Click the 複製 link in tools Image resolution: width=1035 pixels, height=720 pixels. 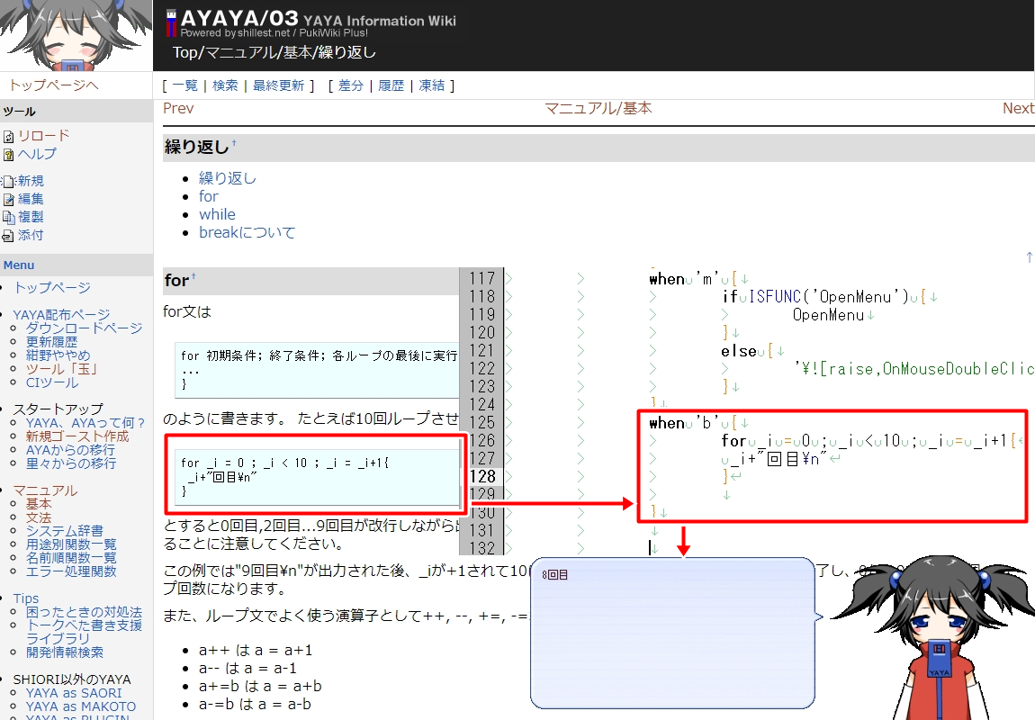point(31,217)
